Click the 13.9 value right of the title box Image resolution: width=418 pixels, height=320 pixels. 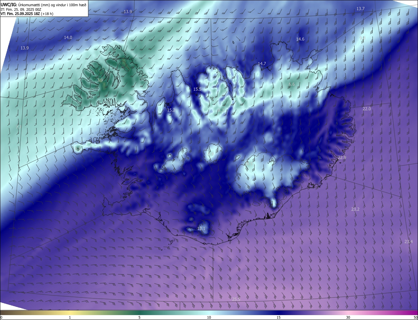coord(128,11)
